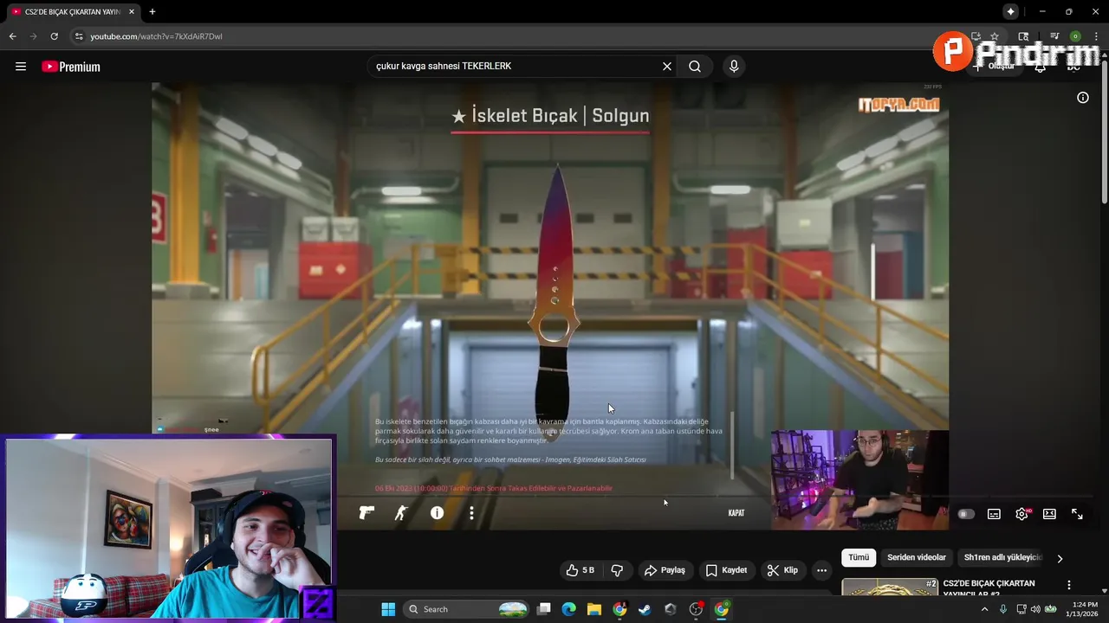1109x623 pixels.
Task: Start voice search with the microphone
Action: click(x=734, y=67)
